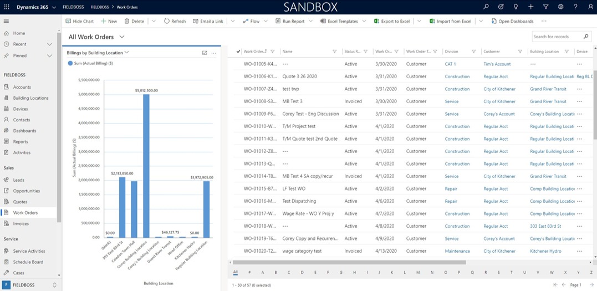Go to first page arrow
The height and width of the screenshot is (291, 597).
[555, 285]
